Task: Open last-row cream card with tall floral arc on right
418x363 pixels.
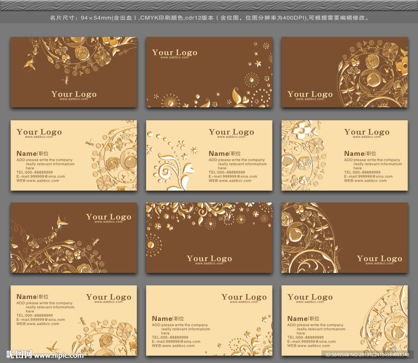Action: pos(345,320)
